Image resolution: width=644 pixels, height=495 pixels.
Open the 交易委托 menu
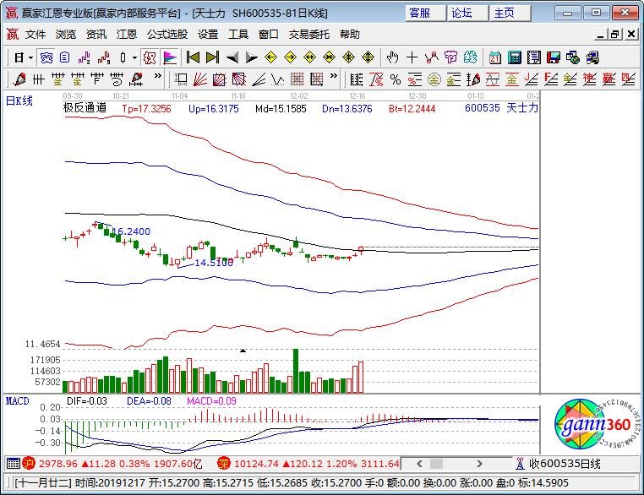click(308, 35)
